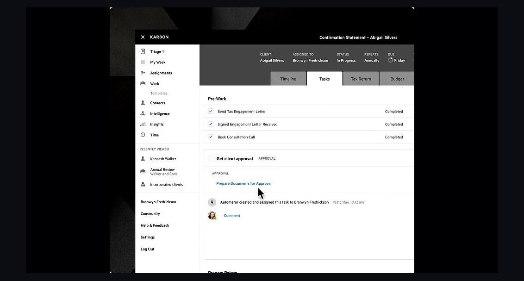Click Prepare Documents for Approval link
524x281 pixels.
pyautogui.click(x=243, y=183)
